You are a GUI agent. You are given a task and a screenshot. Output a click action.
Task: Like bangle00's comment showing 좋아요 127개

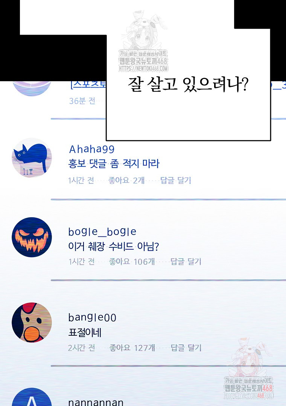(x=132, y=347)
